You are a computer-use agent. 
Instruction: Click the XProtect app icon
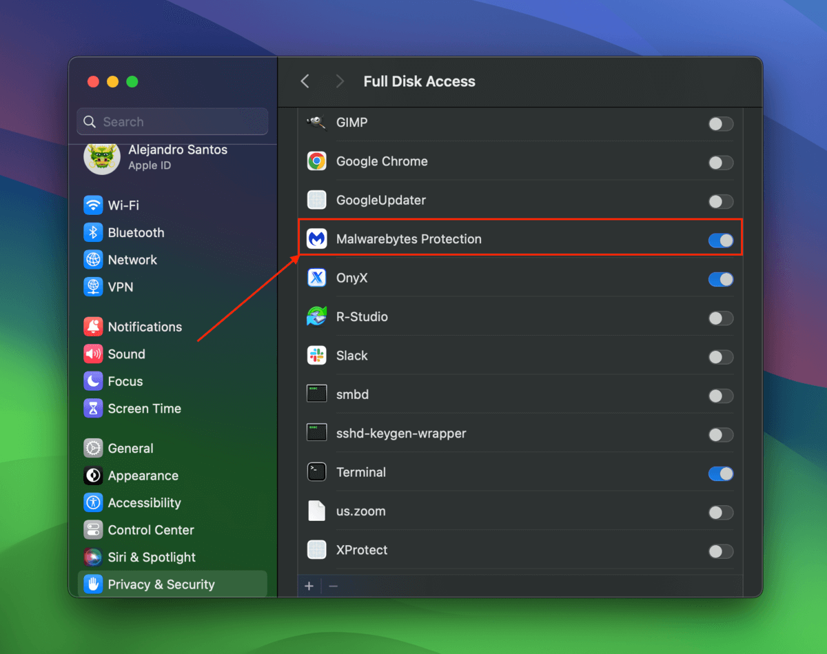316,550
